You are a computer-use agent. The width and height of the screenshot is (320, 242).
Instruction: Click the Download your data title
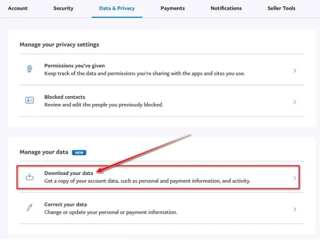69,173
